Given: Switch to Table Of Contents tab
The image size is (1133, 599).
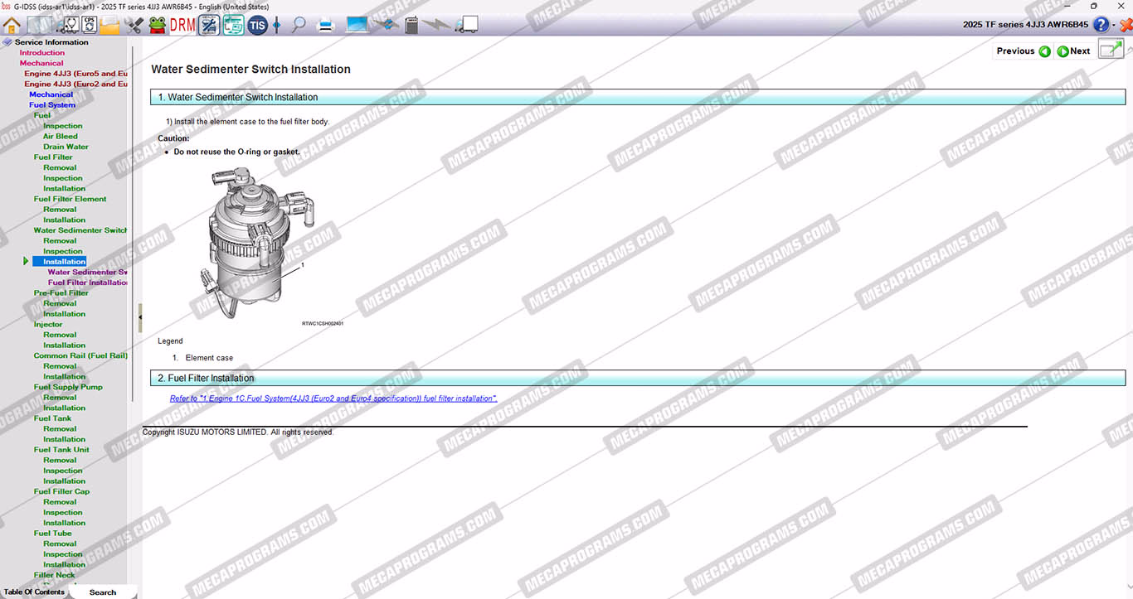Looking at the screenshot, I should 34,592.
